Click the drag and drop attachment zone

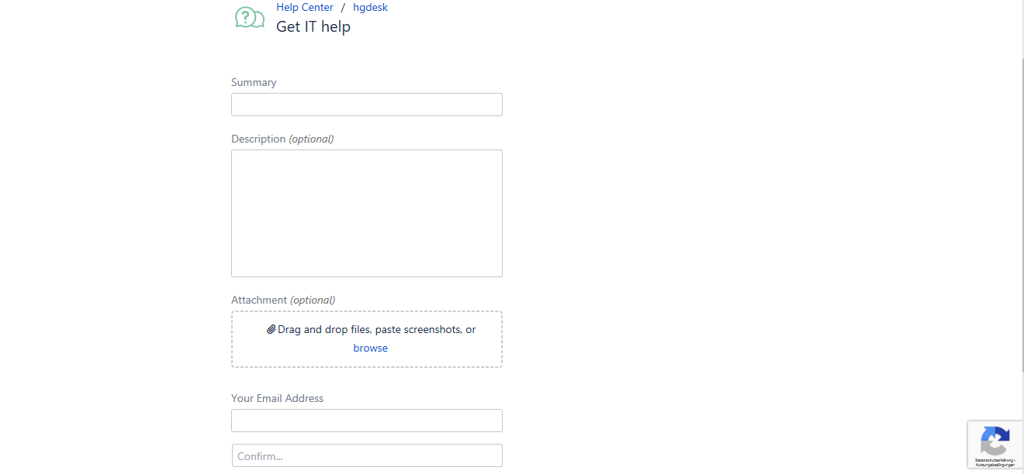pos(367,339)
